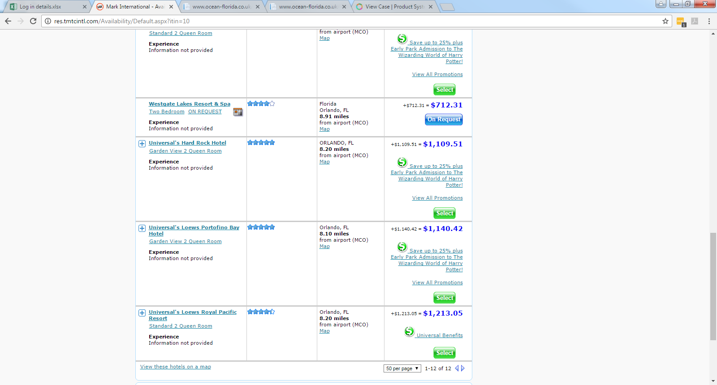Close the Mark International tab

tap(171, 7)
